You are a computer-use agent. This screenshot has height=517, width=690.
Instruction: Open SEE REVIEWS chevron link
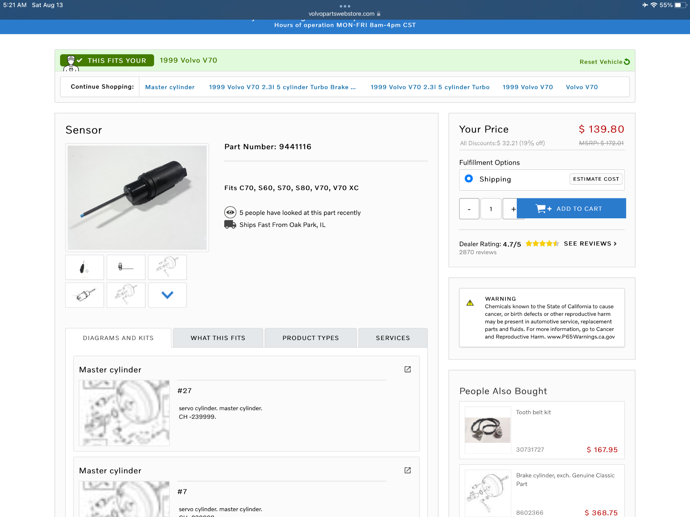pos(590,243)
